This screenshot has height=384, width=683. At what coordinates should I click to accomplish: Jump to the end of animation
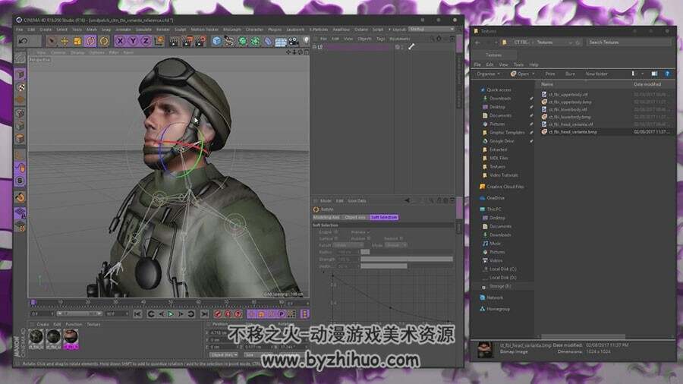pos(204,314)
